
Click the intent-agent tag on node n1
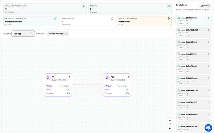(x=65, y=86)
